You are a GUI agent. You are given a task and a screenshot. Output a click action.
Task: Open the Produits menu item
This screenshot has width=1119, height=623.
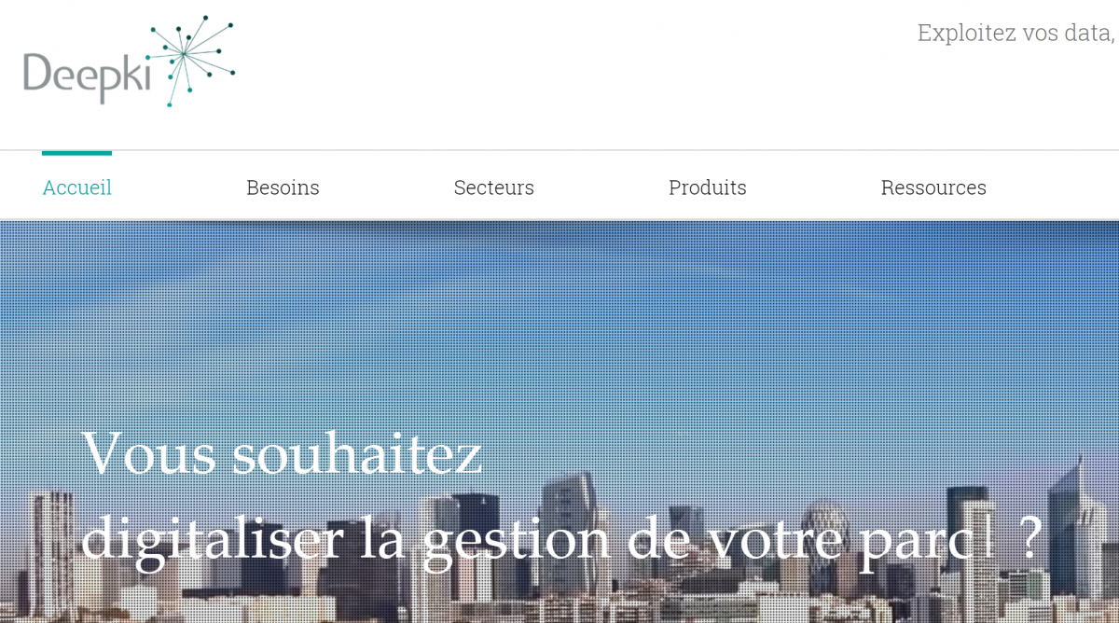708,187
